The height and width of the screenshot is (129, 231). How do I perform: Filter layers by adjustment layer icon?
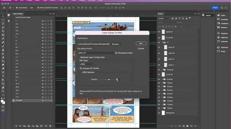176,18
